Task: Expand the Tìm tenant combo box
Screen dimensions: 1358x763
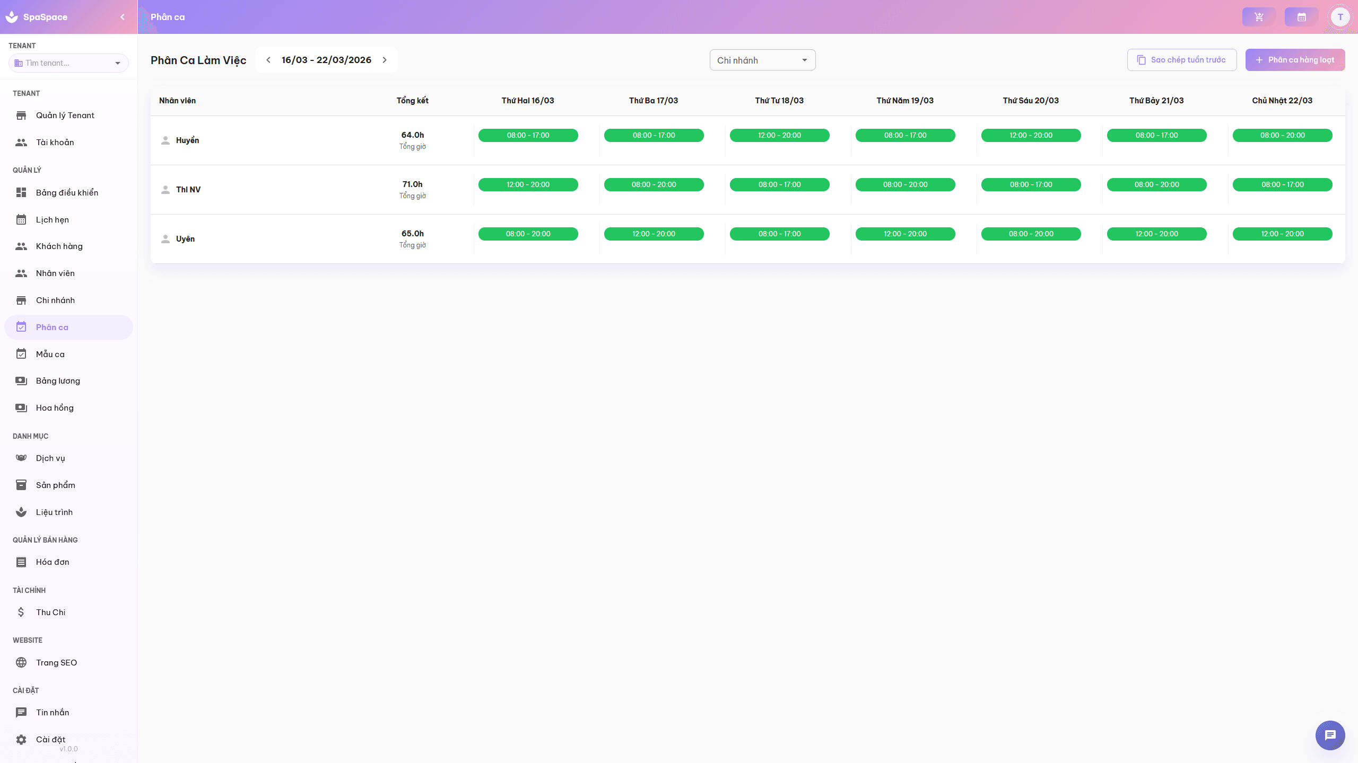Action: [x=117, y=63]
